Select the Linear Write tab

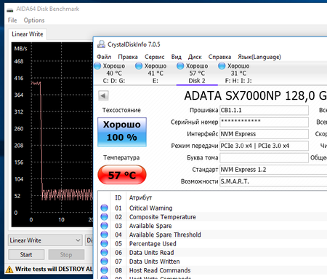[x=28, y=34]
